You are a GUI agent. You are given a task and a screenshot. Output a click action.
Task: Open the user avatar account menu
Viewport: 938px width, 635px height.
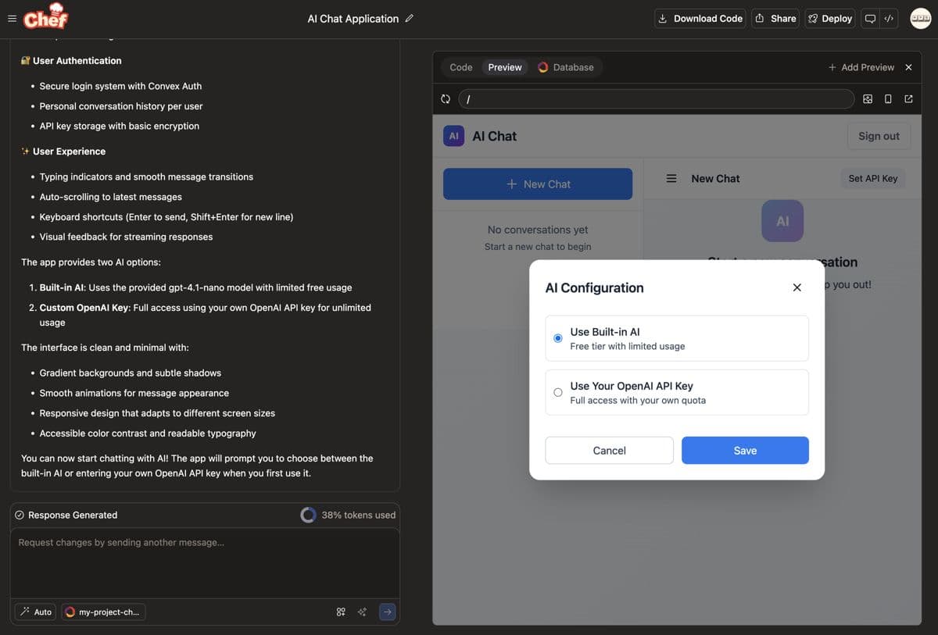coord(920,19)
